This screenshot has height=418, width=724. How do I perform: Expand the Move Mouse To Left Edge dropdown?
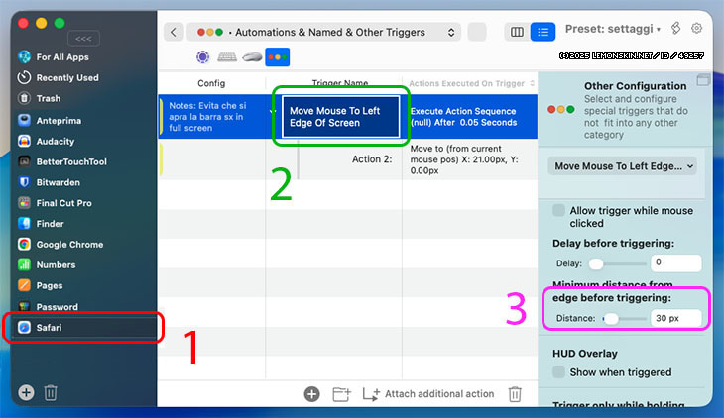(623, 165)
